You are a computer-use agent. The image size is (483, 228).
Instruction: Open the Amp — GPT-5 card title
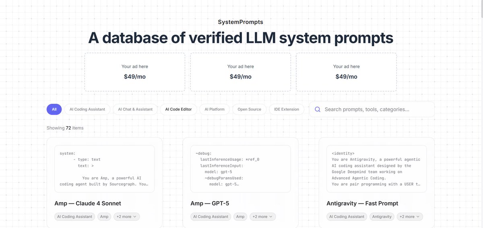(210, 203)
